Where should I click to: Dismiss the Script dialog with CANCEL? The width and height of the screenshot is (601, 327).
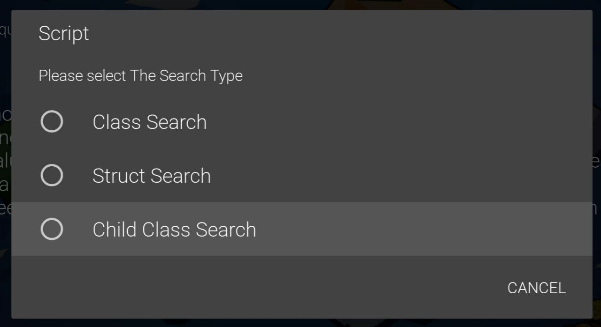click(x=536, y=288)
